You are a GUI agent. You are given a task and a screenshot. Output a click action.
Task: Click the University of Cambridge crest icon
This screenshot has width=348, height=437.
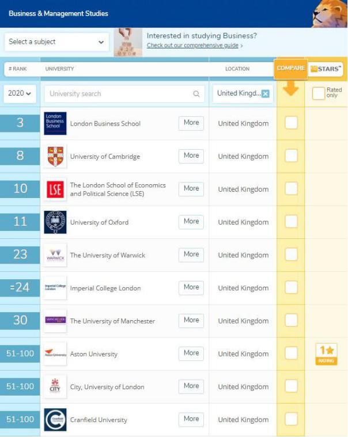[x=55, y=156]
